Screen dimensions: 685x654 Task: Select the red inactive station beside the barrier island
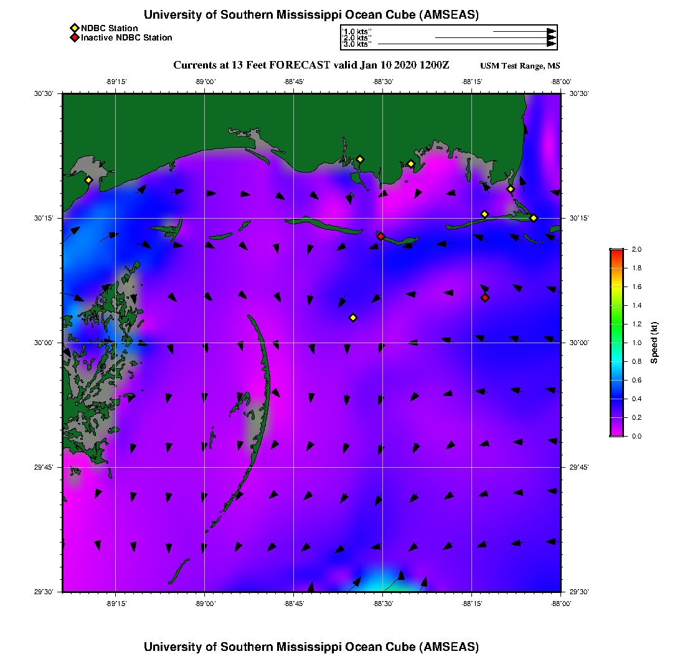pyautogui.click(x=380, y=236)
